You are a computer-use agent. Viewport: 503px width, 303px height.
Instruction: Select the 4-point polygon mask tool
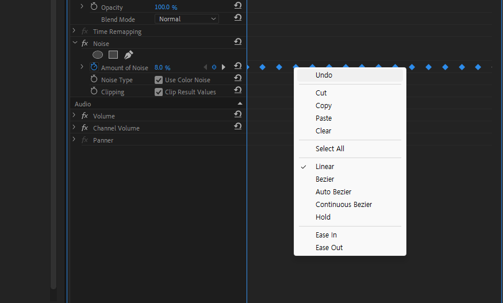[x=113, y=55]
